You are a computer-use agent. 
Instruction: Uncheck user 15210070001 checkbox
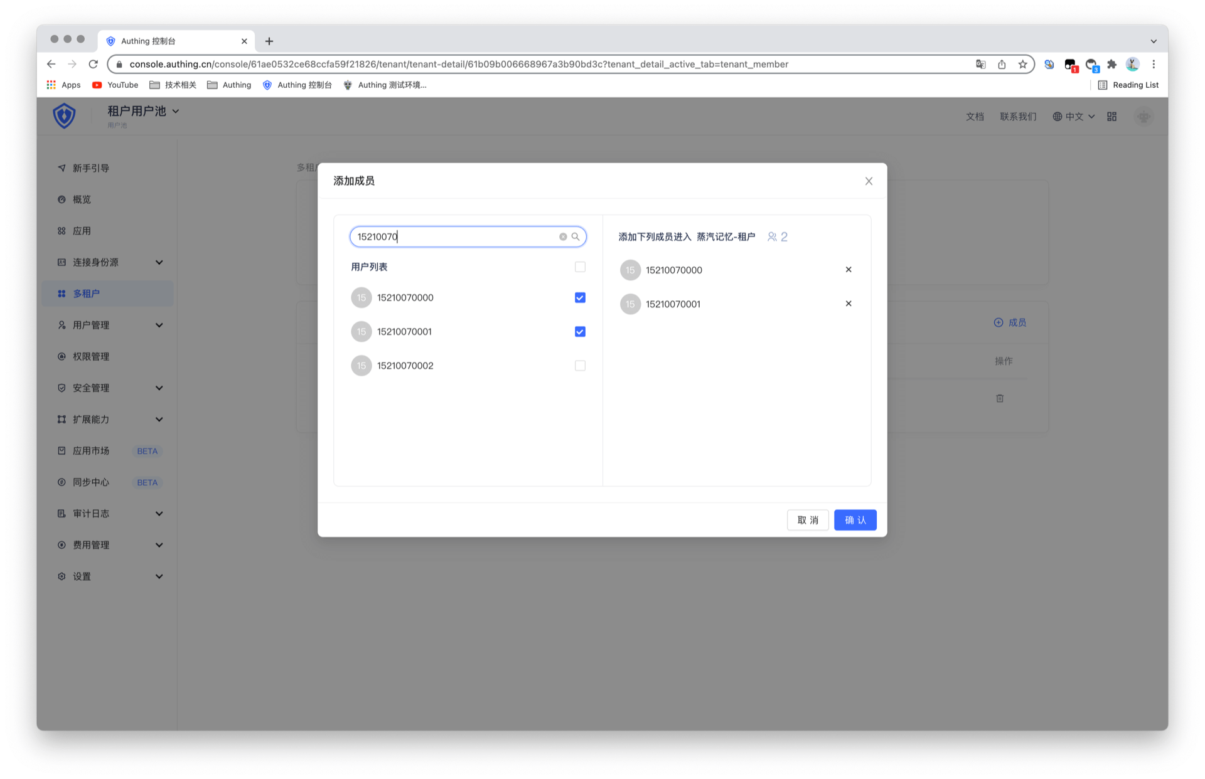[580, 332]
